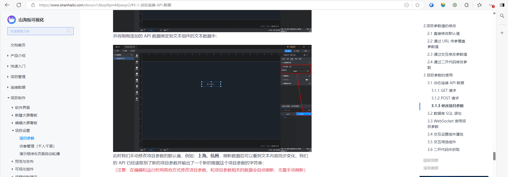The height and width of the screenshot is (177, 508).
Task: Open the sidebar search magnifier icon
Action: coord(502,16)
